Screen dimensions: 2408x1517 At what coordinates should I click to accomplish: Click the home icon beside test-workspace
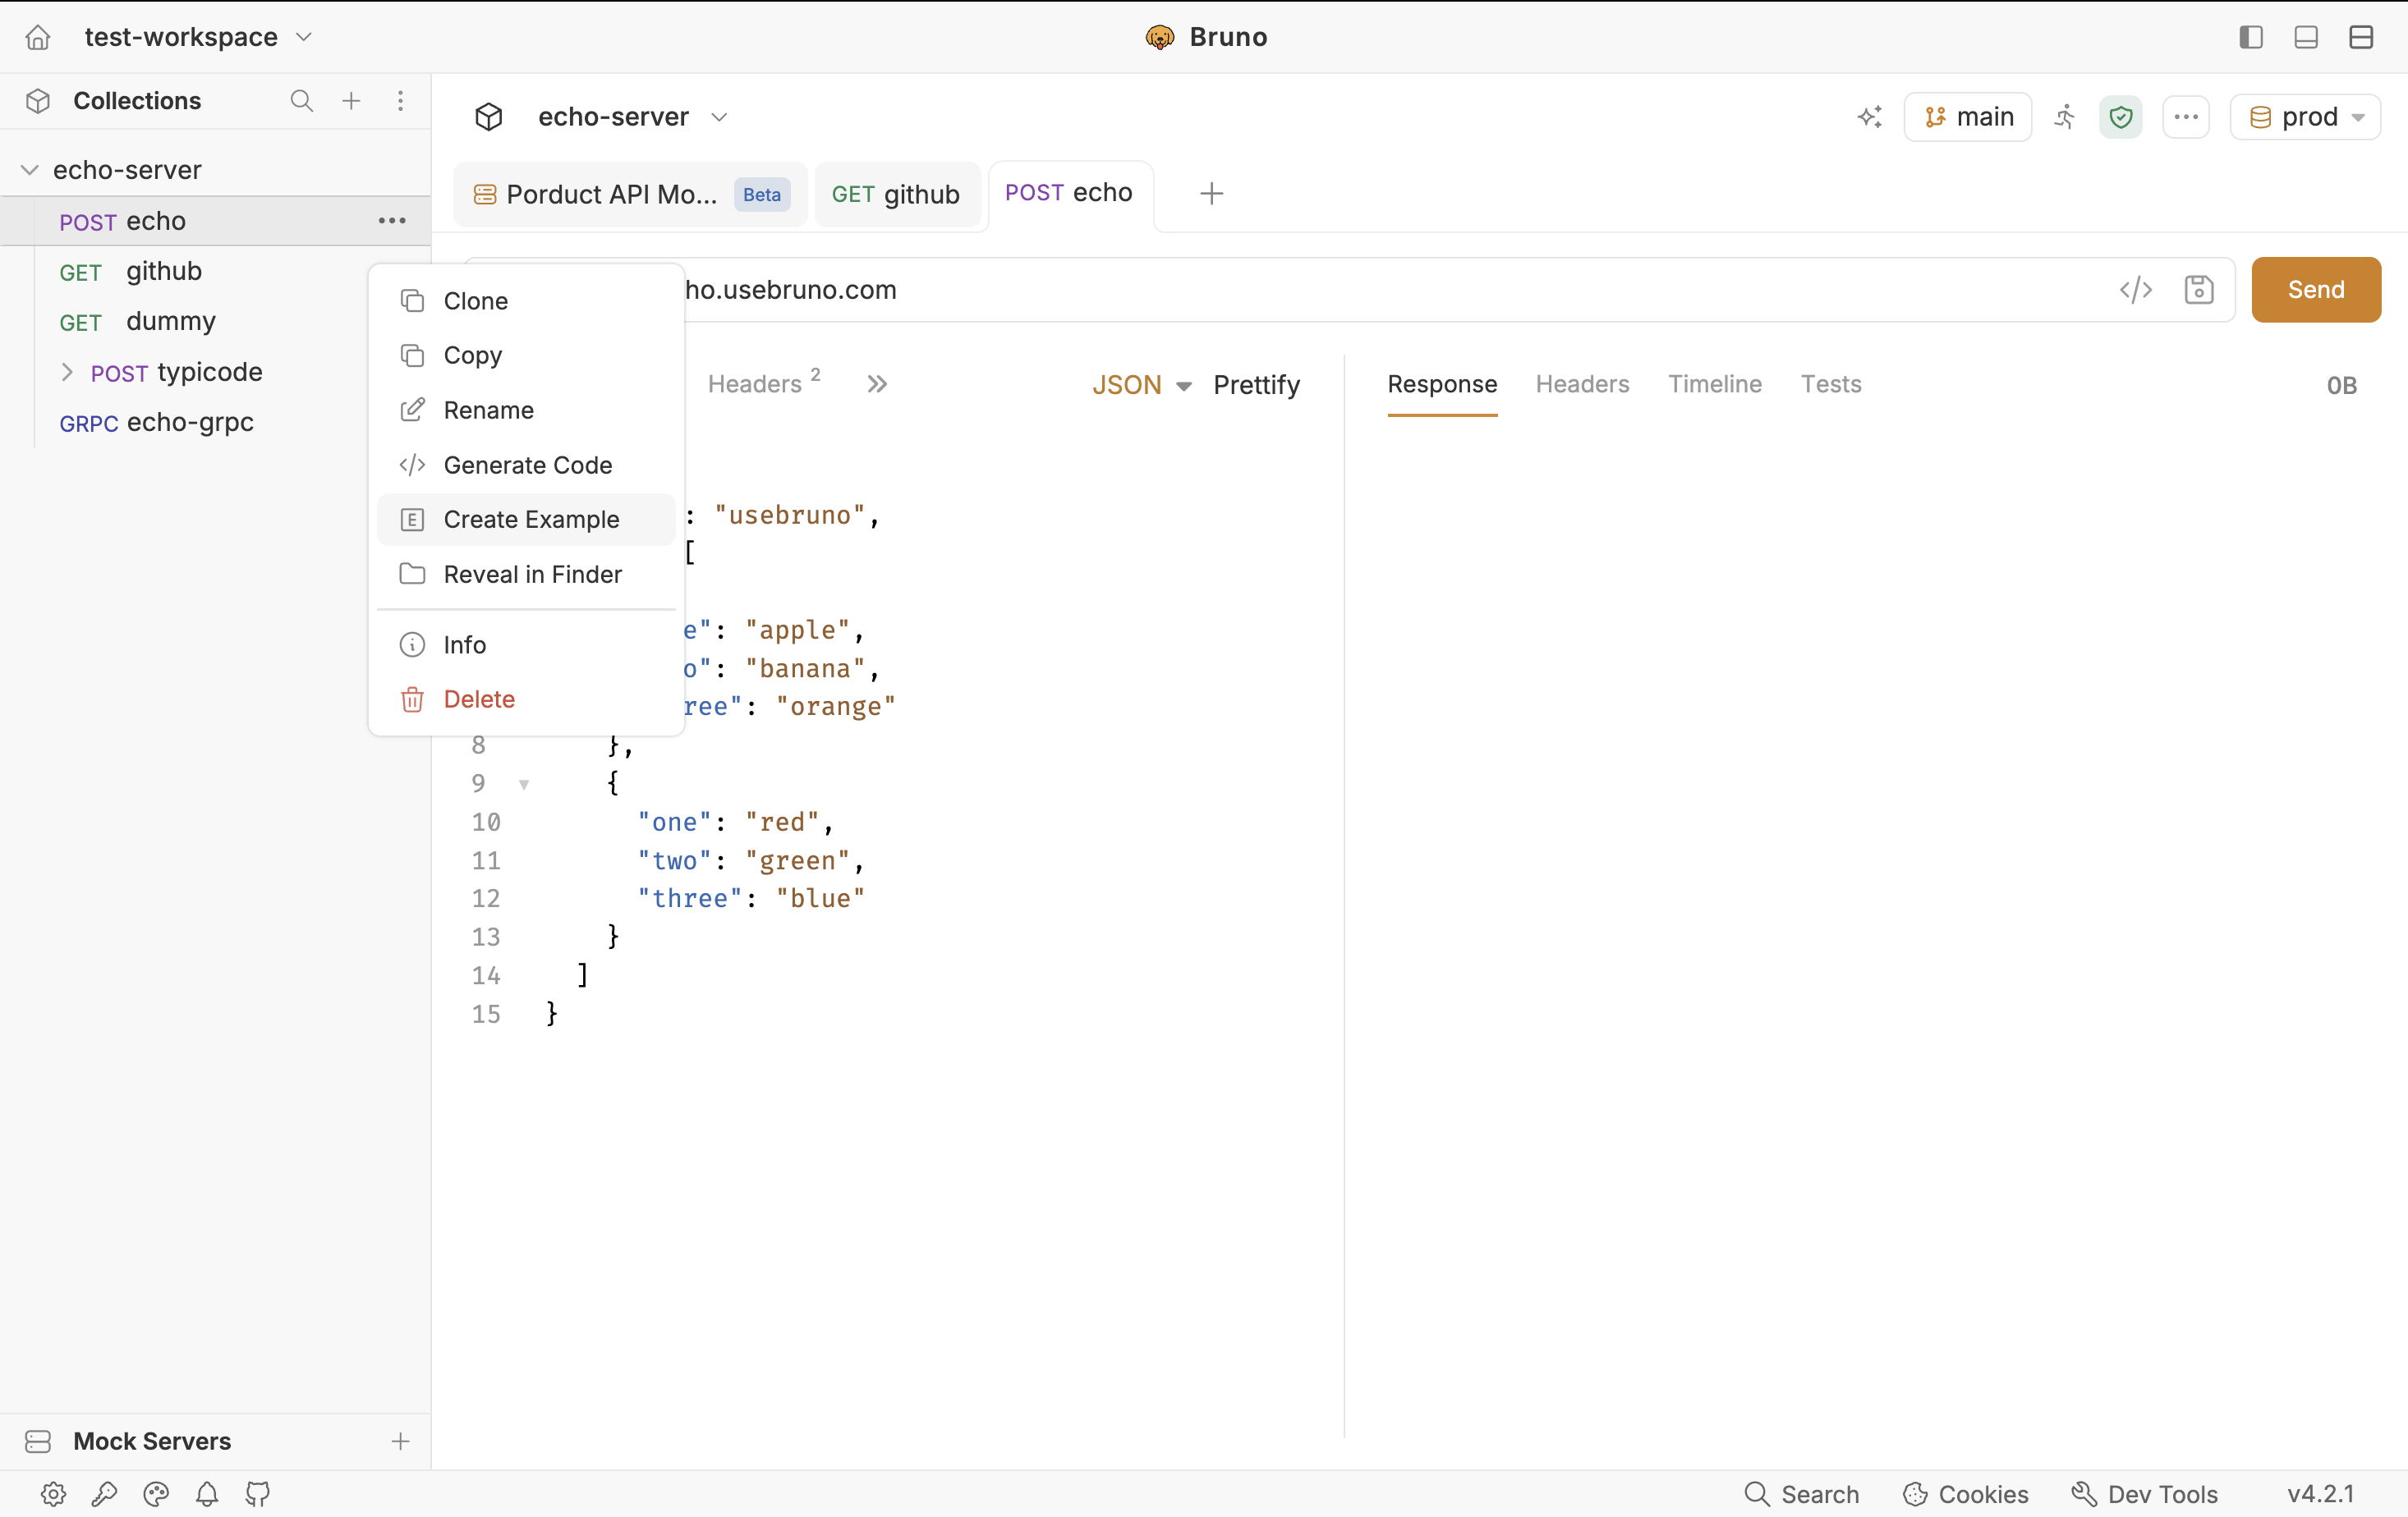coord(38,37)
